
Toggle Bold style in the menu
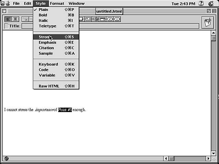coord(43,15)
